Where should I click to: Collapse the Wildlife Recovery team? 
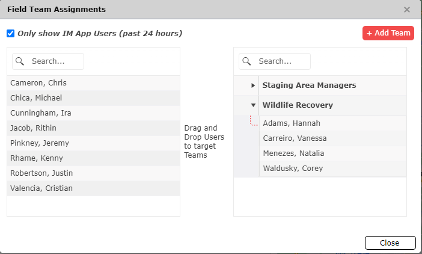(253, 105)
